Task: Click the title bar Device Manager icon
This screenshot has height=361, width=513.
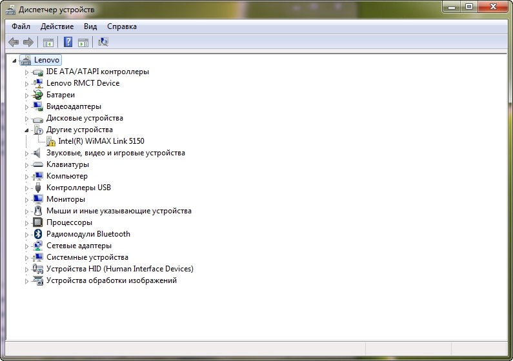Action: tap(10, 10)
